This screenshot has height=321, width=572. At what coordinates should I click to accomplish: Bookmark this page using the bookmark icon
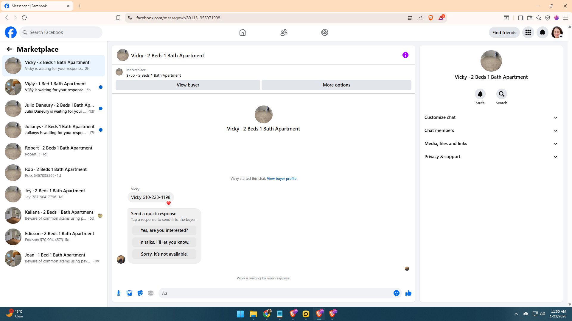(x=118, y=18)
